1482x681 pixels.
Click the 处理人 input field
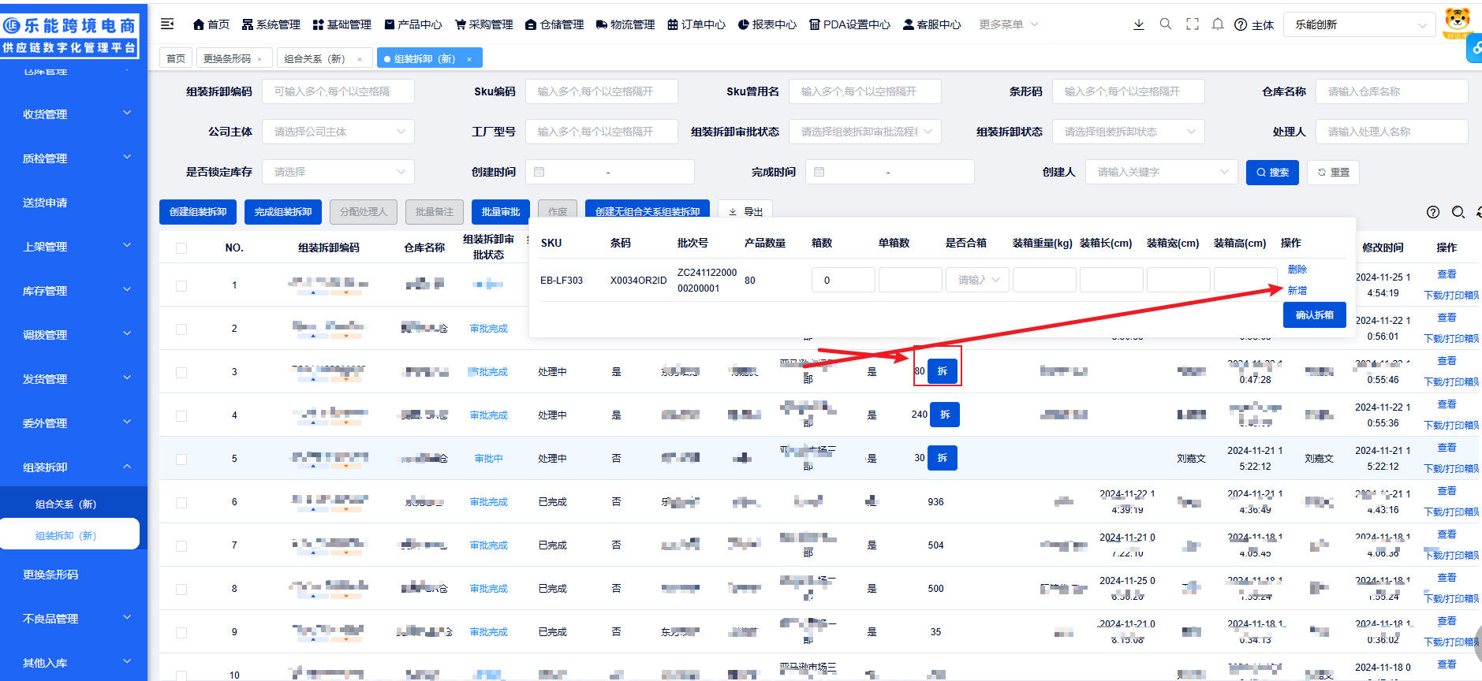click(1392, 132)
